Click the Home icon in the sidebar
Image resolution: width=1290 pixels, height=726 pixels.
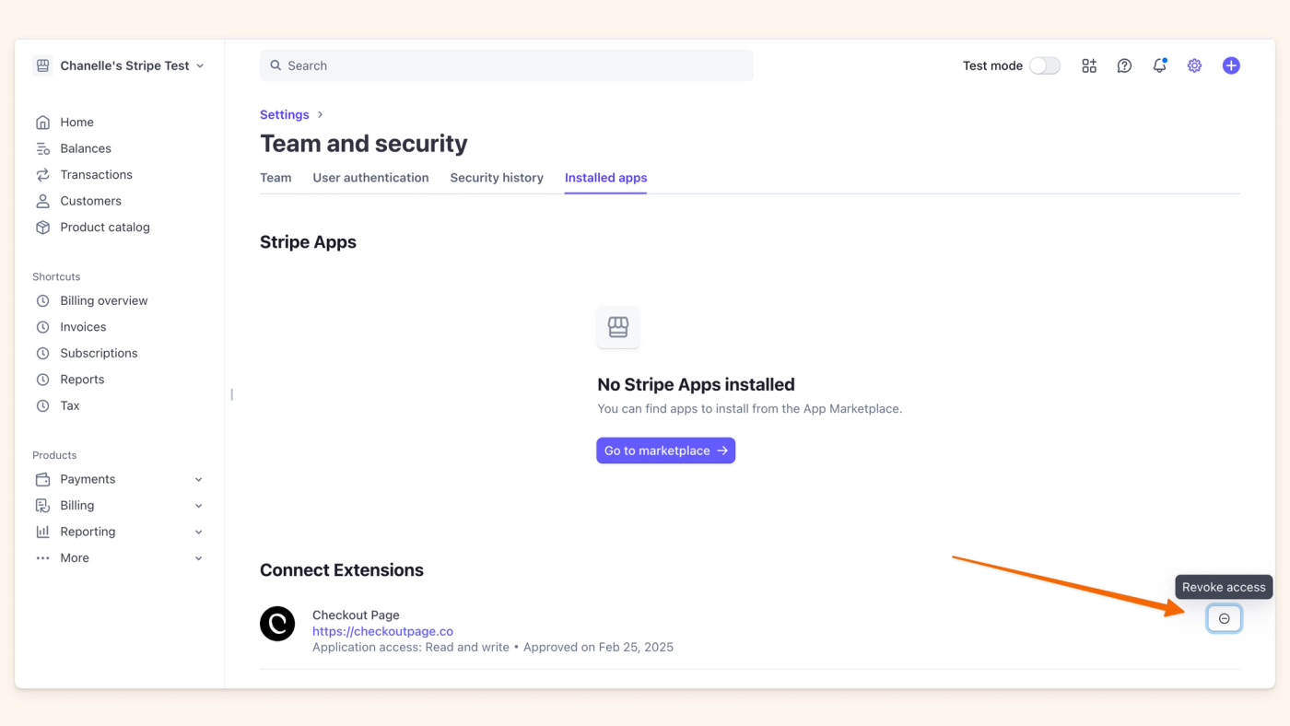[x=42, y=123]
